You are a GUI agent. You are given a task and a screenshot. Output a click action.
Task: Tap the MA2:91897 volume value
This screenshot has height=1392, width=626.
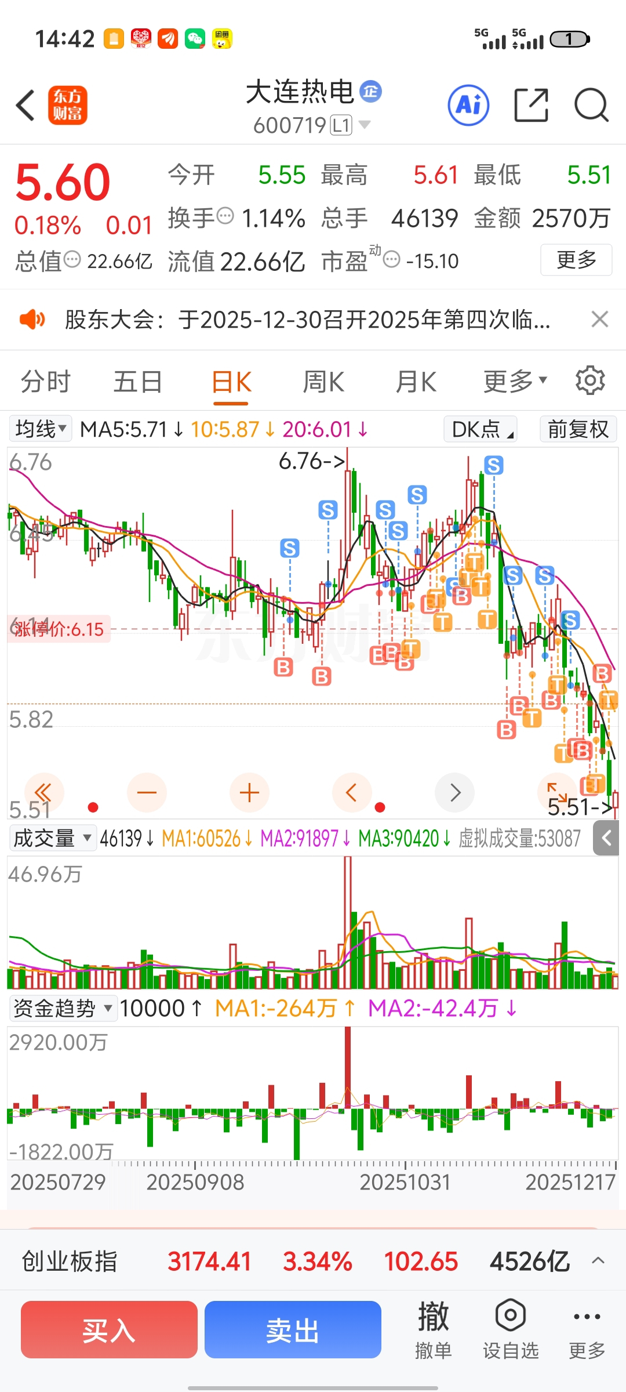305,838
